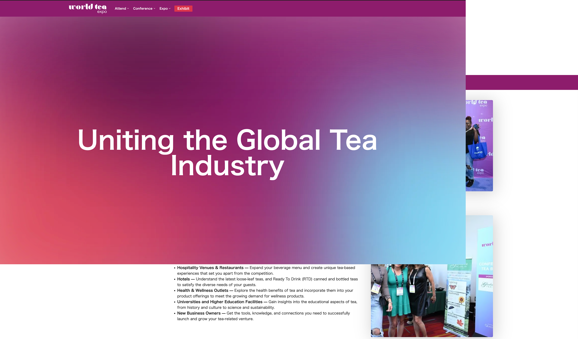Open the Attend dropdown menu
Image resolution: width=578 pixels, height=339 pixels.
120,9
